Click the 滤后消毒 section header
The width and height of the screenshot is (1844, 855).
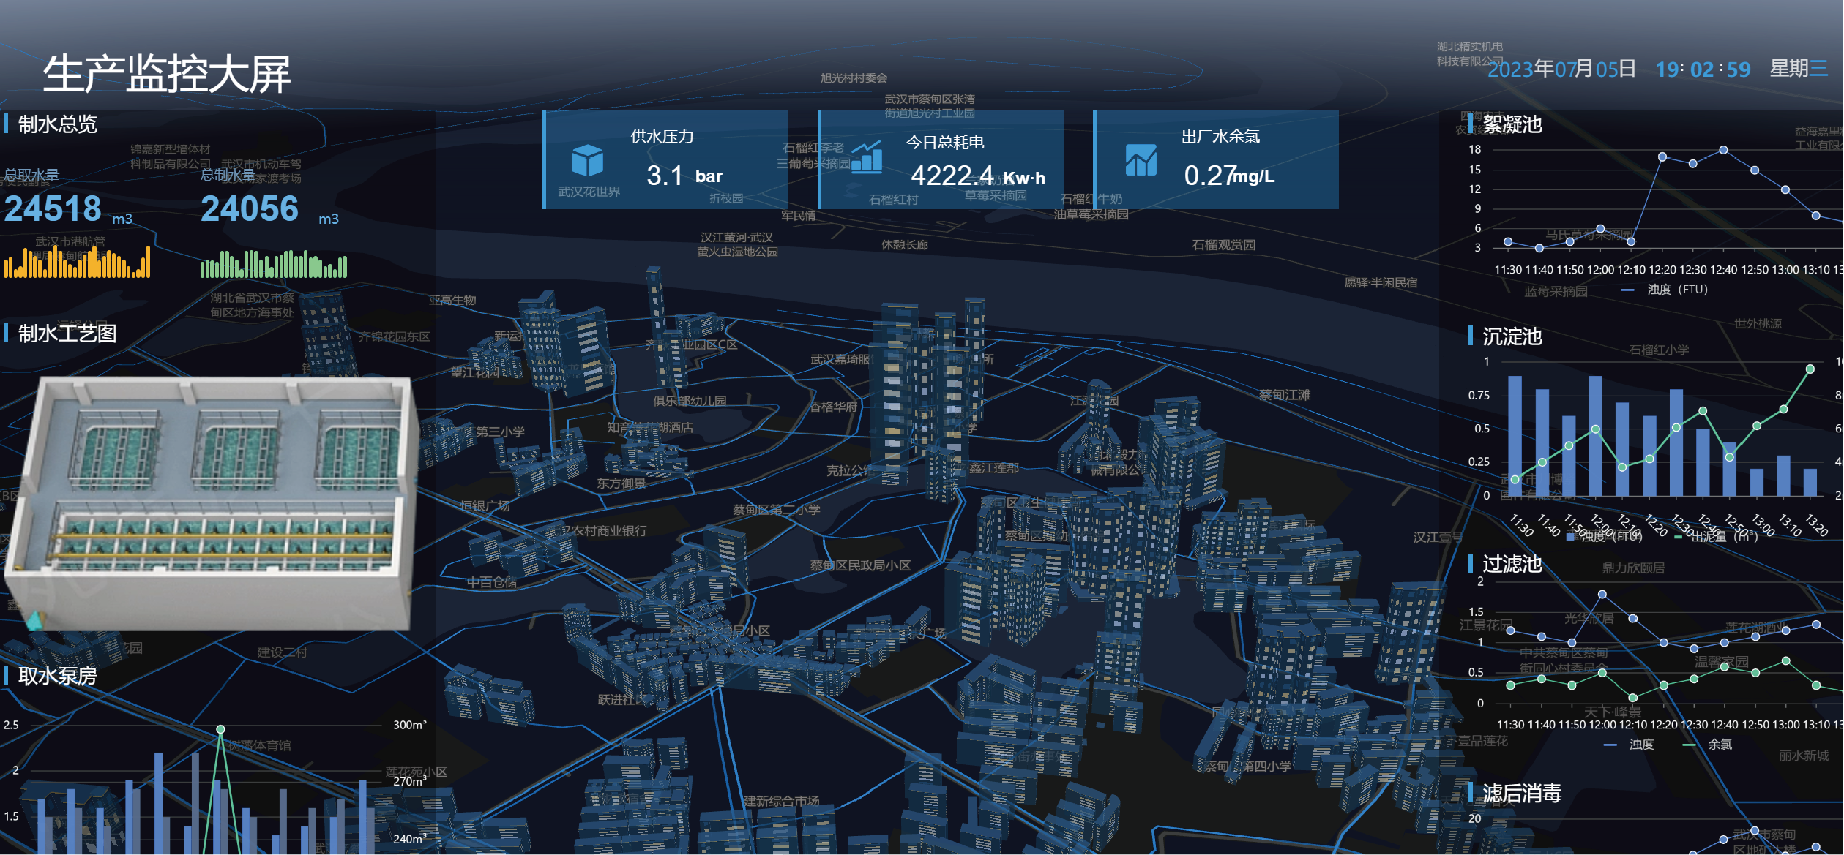coord(1521,794)
